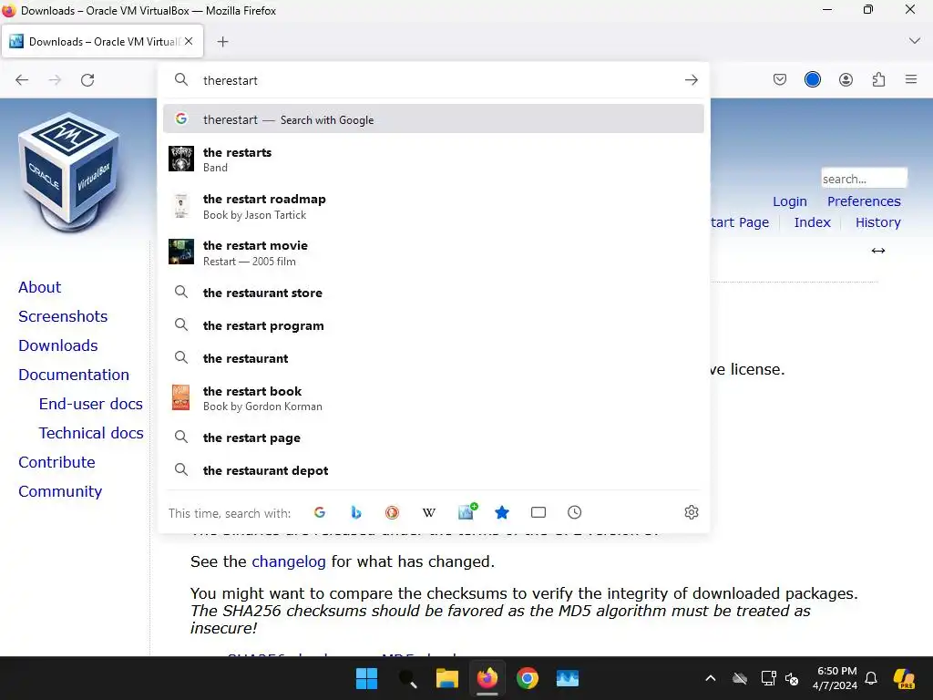This screenshot has height=700, width=933.
Task: Open the Documentation sidebar link
Action: 74,375
